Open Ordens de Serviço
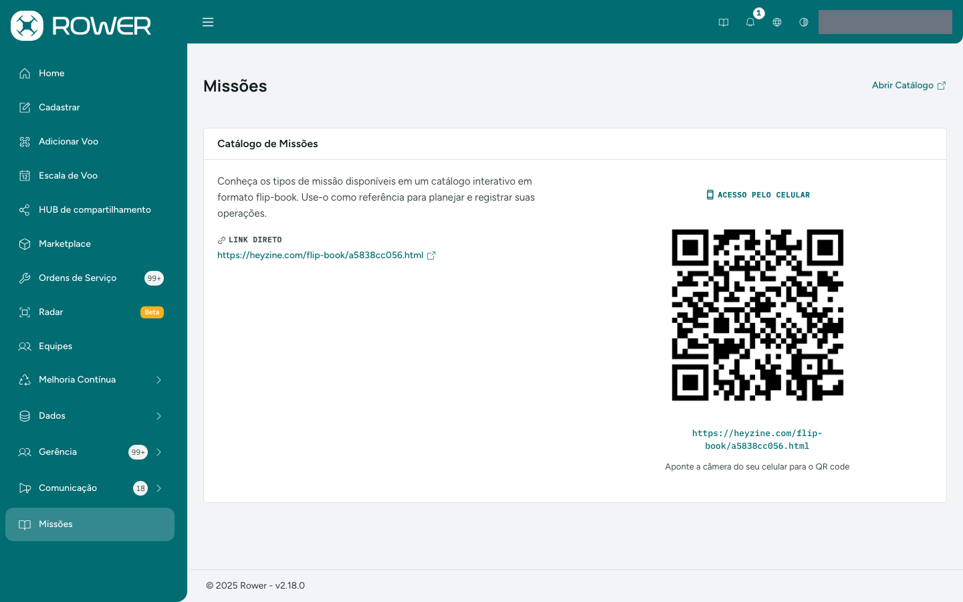Viewport: 963px width, 602px height. (90, 278)
